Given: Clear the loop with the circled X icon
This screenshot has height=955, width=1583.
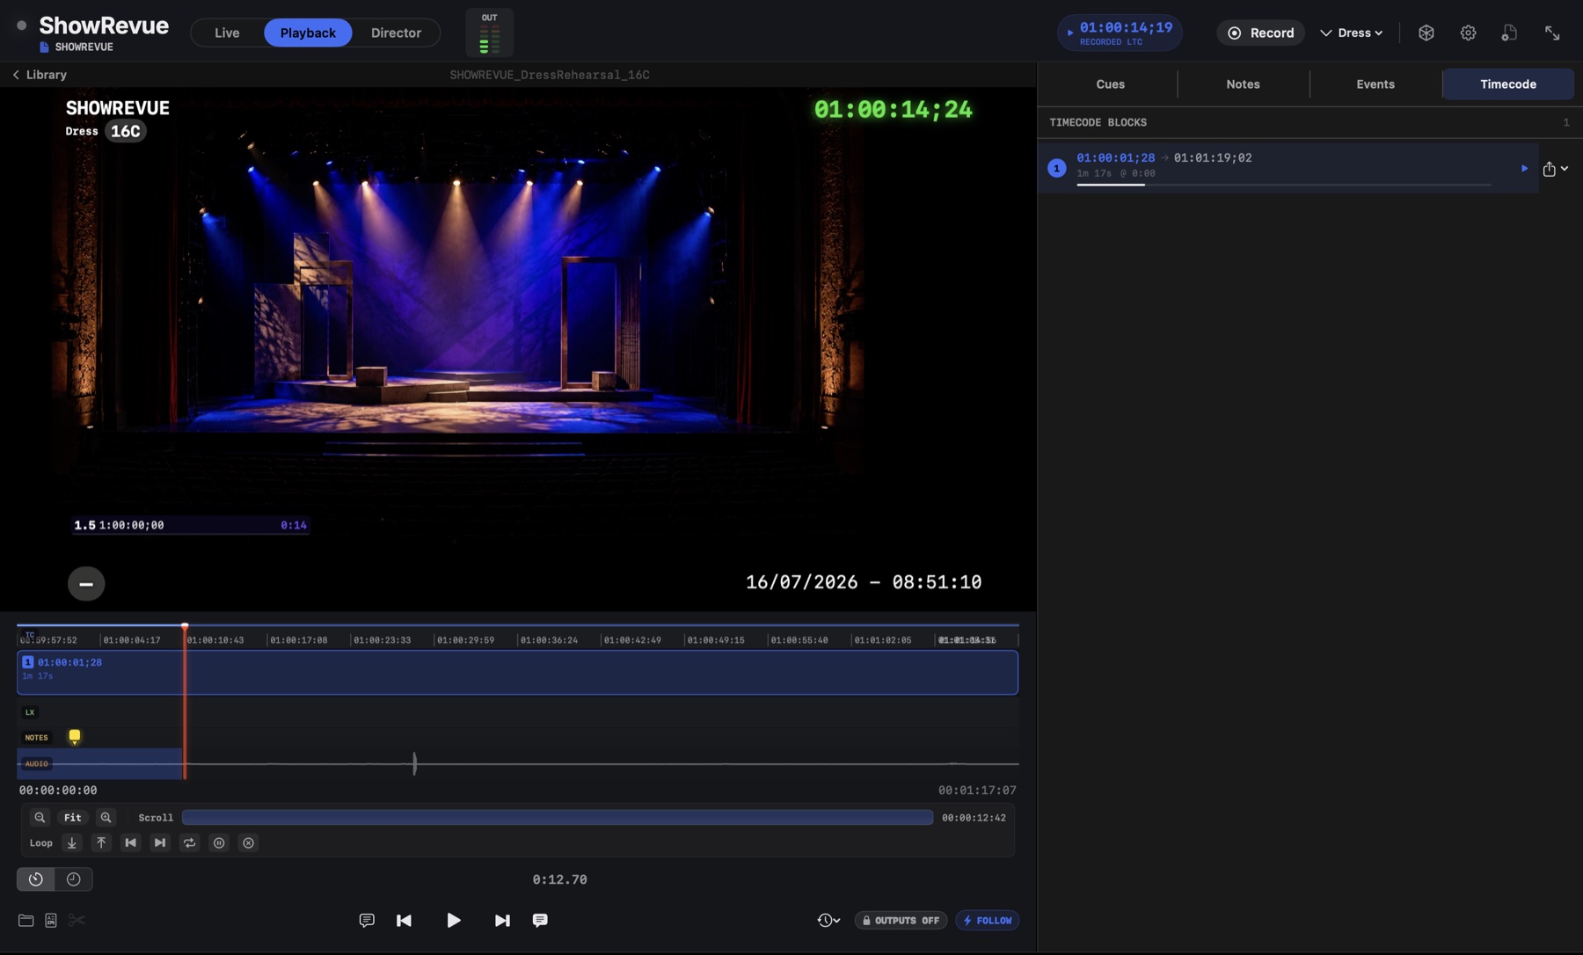Looking at the screenshot, I should click(x=249, y=843).
